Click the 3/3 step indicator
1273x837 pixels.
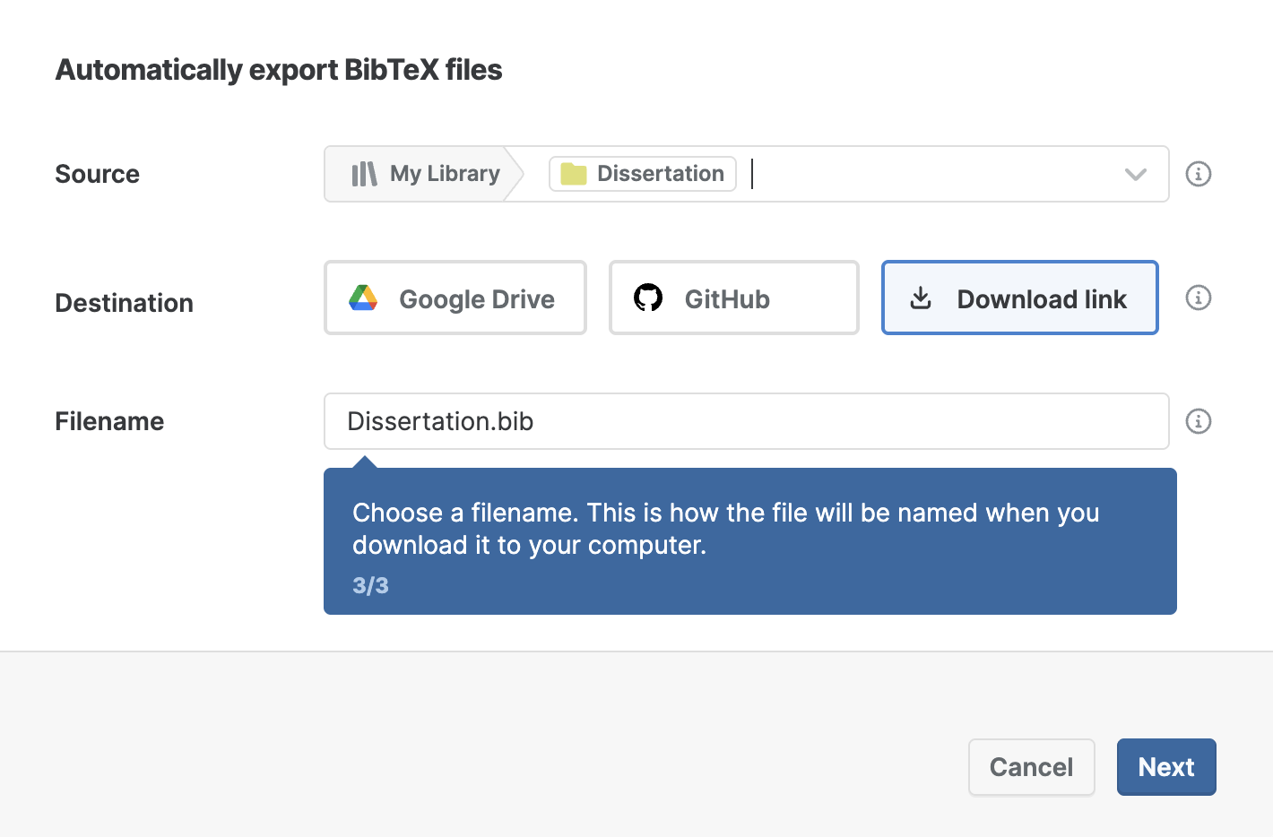[370, 586]
